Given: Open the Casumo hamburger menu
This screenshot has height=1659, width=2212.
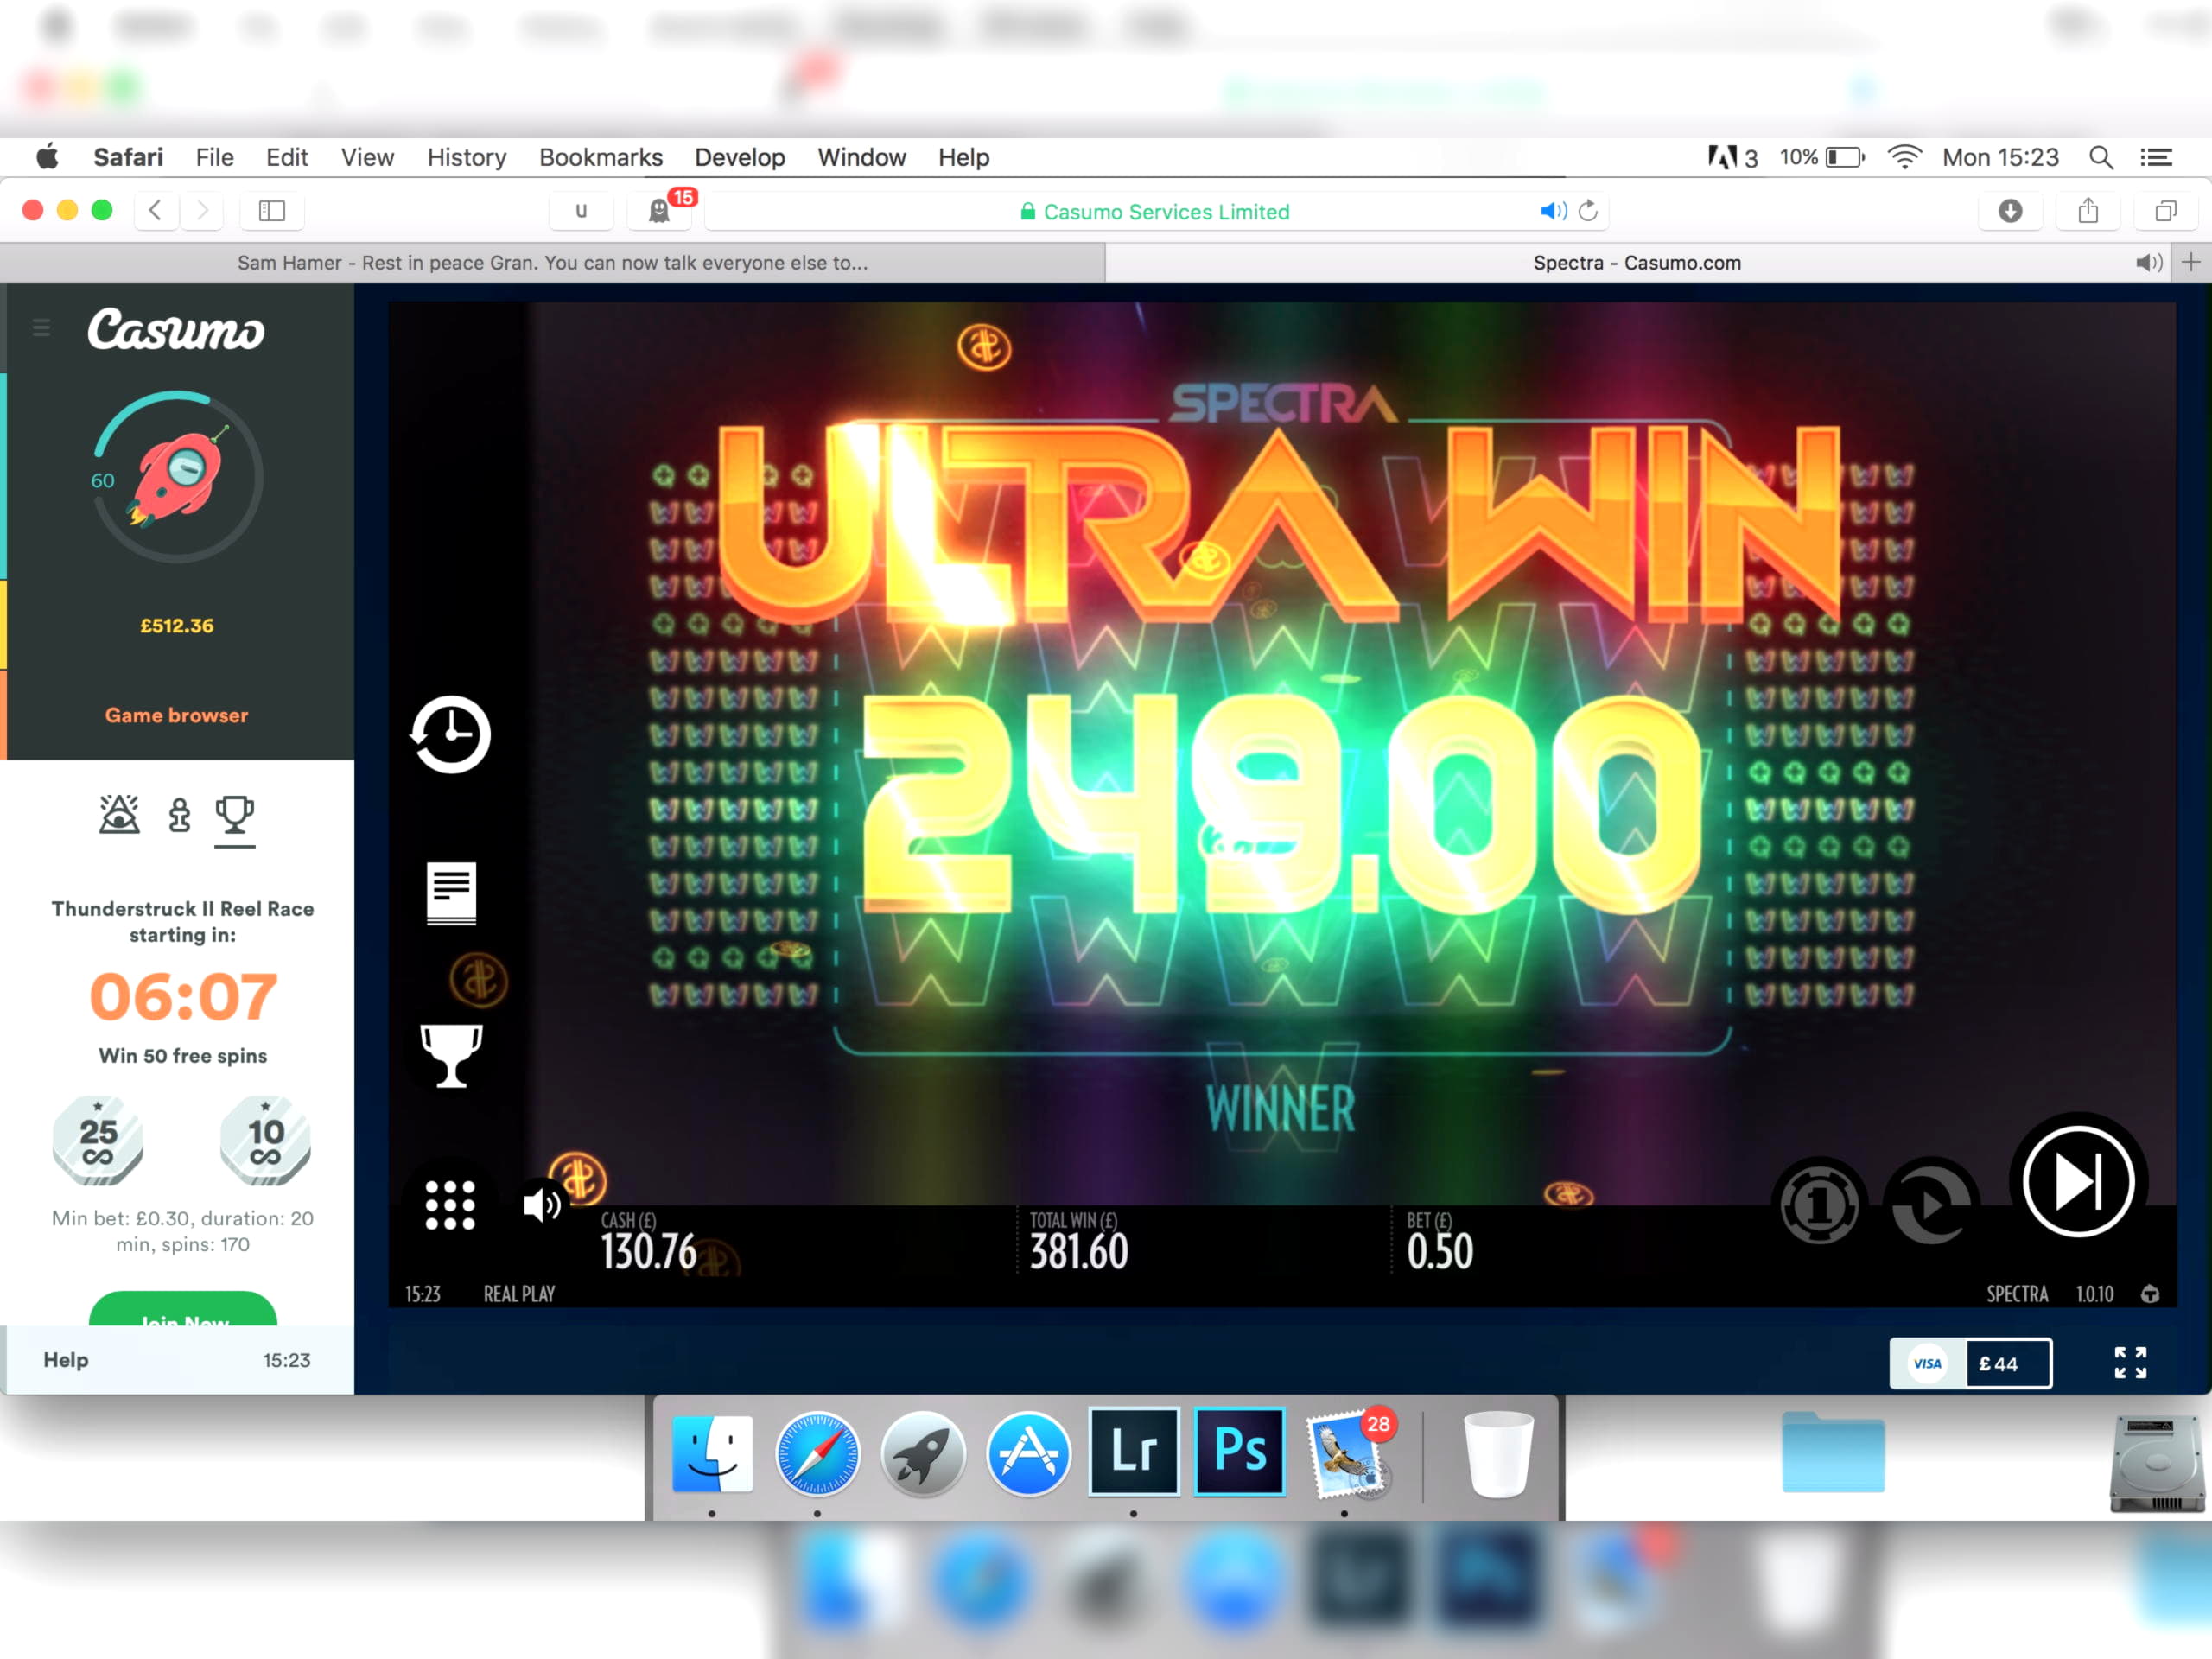Looking at the screenshot, I should click(x=41, y=328).
